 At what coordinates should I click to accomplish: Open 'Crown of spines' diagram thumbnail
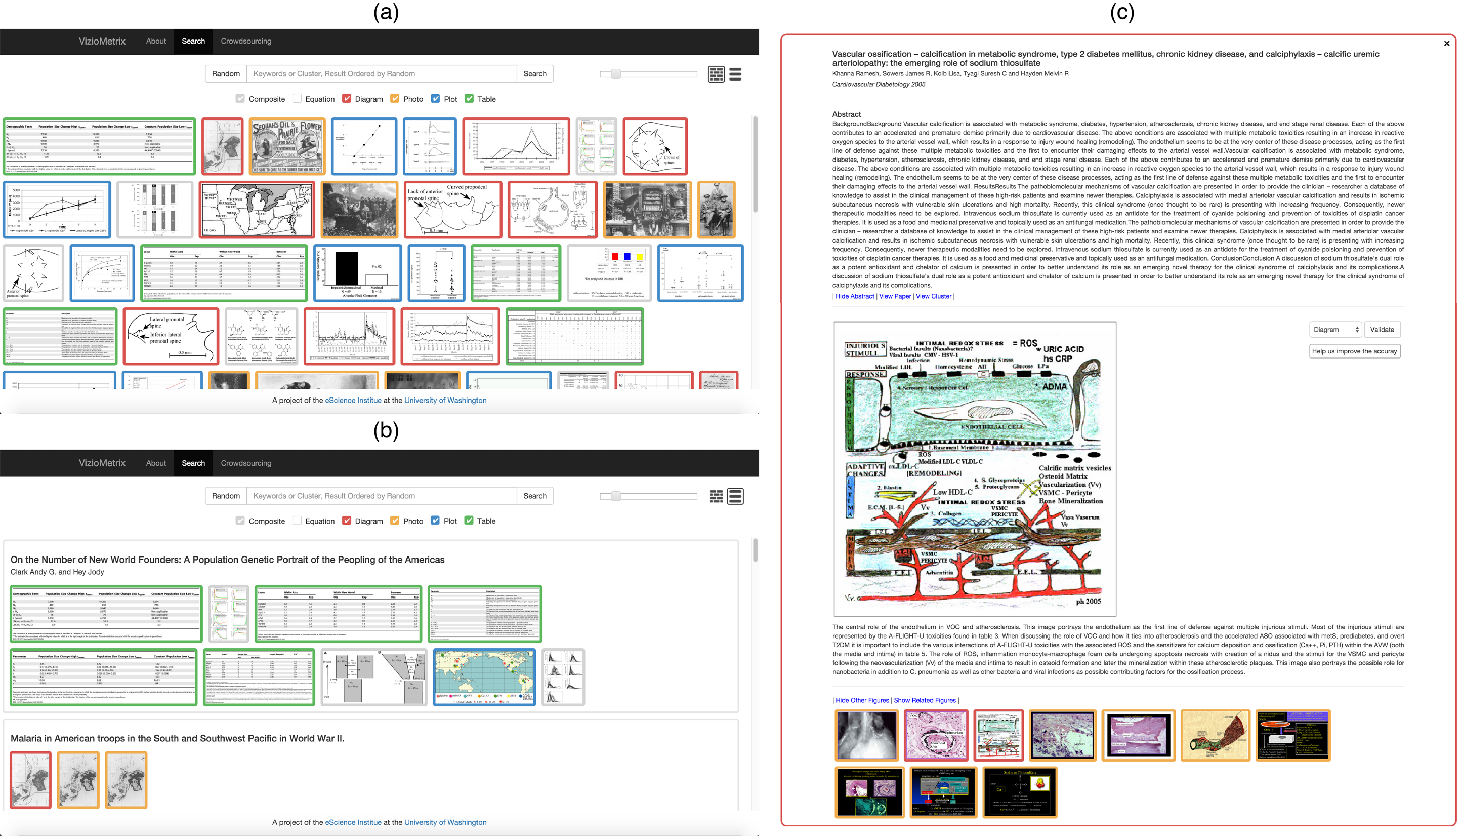tap(655, 146)
